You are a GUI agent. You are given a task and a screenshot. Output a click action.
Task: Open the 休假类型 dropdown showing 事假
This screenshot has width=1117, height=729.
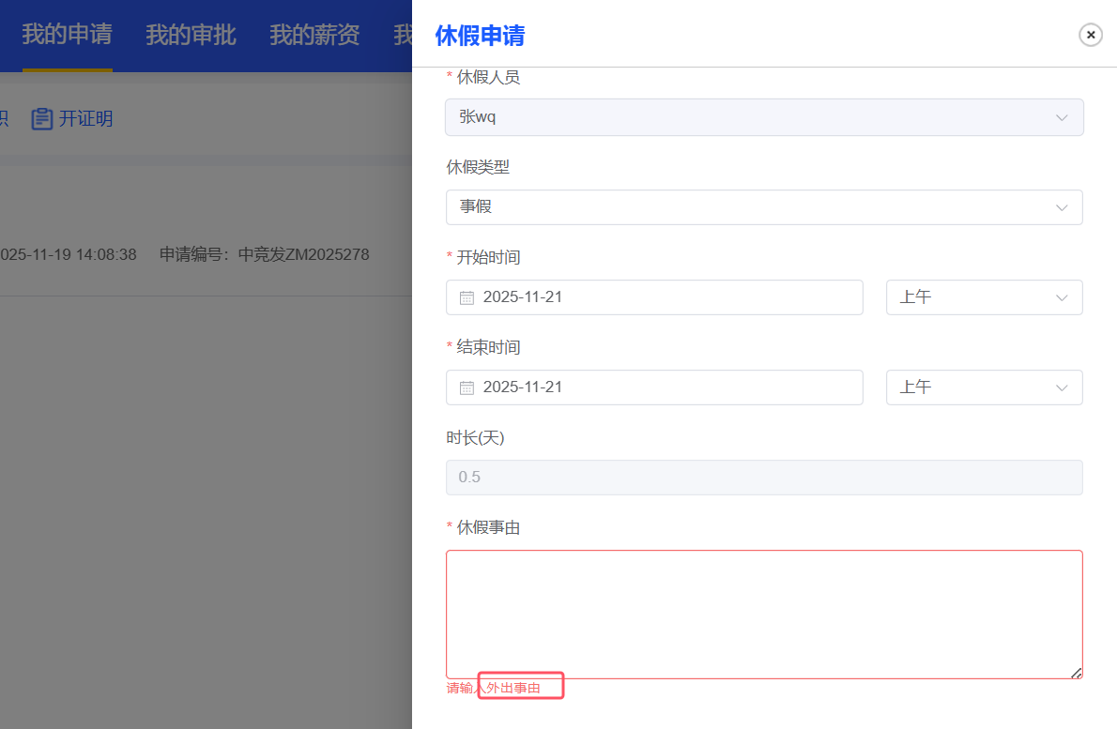click(764, 207)
